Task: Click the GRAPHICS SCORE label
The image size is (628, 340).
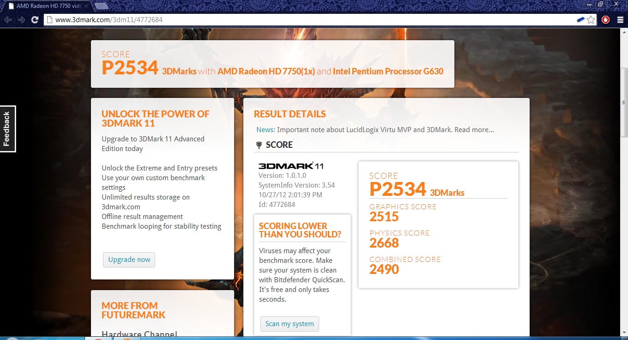Action: tap(403, 207)
